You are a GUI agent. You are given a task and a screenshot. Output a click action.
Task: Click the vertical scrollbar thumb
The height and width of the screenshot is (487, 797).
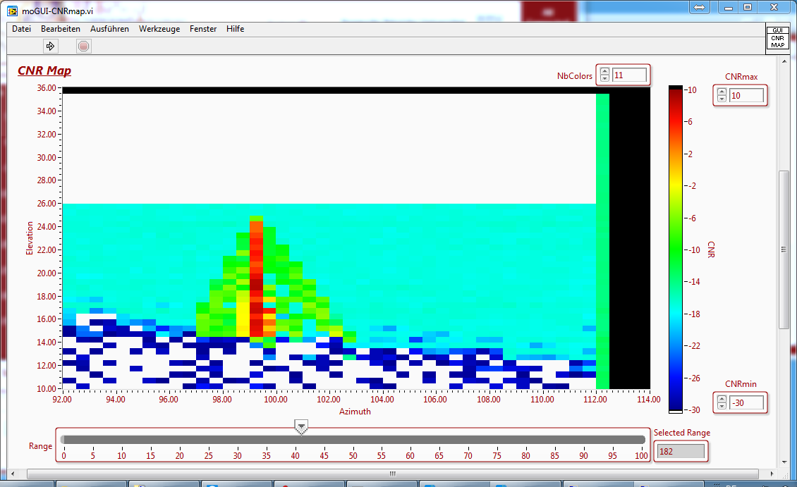click(x=784, y=249)
